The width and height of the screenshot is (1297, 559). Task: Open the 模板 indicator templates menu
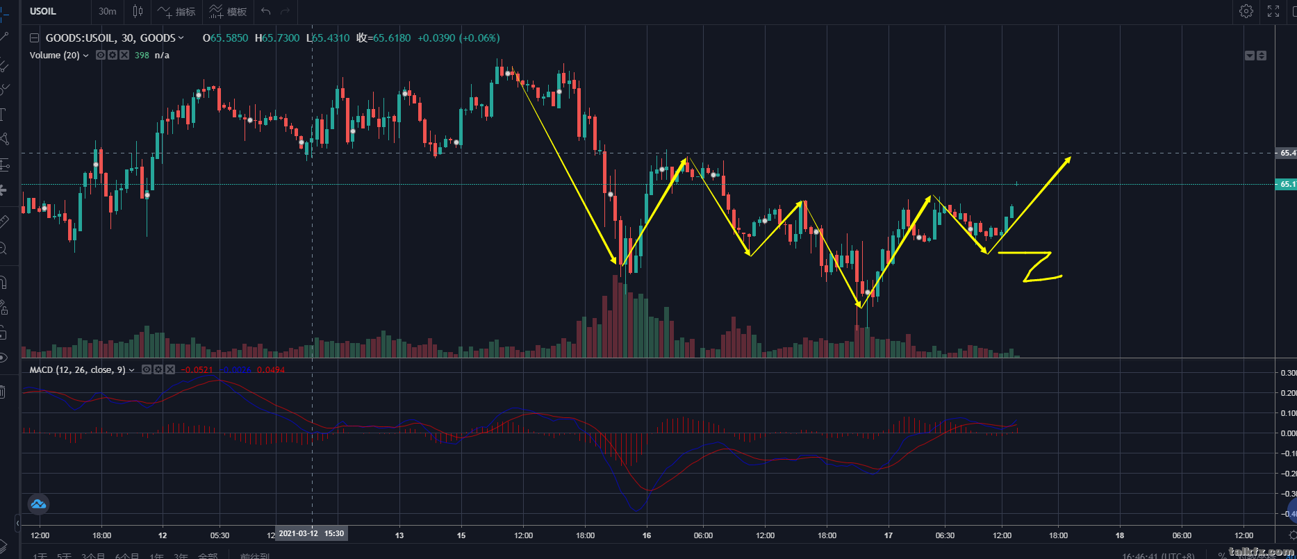pyautogui.click(x=228, y=11)
